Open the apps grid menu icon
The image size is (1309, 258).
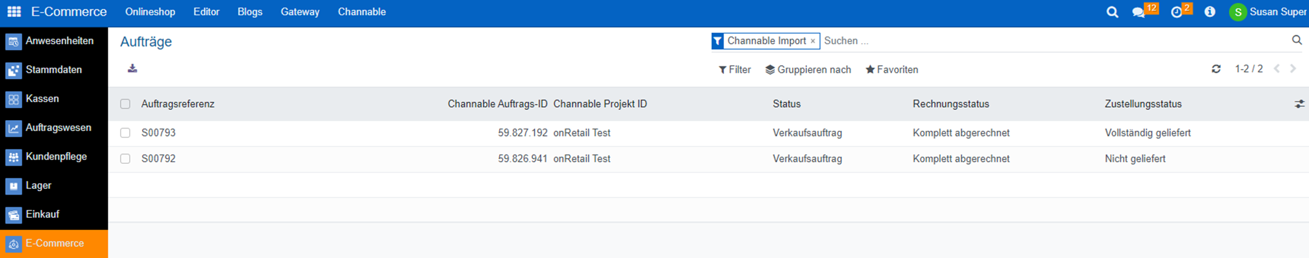(x=14, y=12)
